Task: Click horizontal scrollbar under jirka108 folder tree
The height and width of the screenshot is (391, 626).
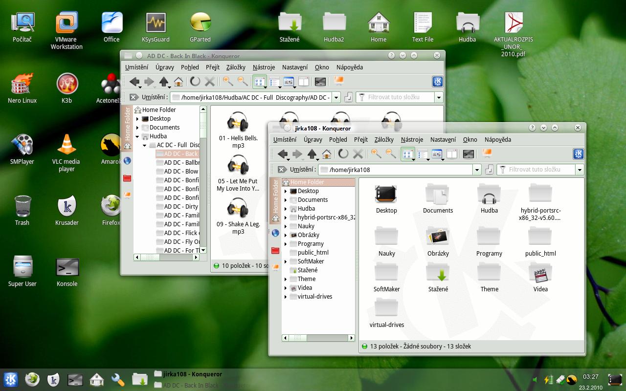Action: point(318,338)
